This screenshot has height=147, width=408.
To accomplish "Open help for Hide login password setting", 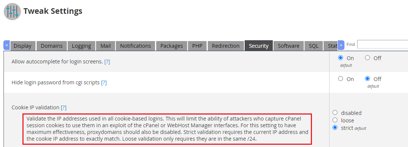I will point(104,82).
